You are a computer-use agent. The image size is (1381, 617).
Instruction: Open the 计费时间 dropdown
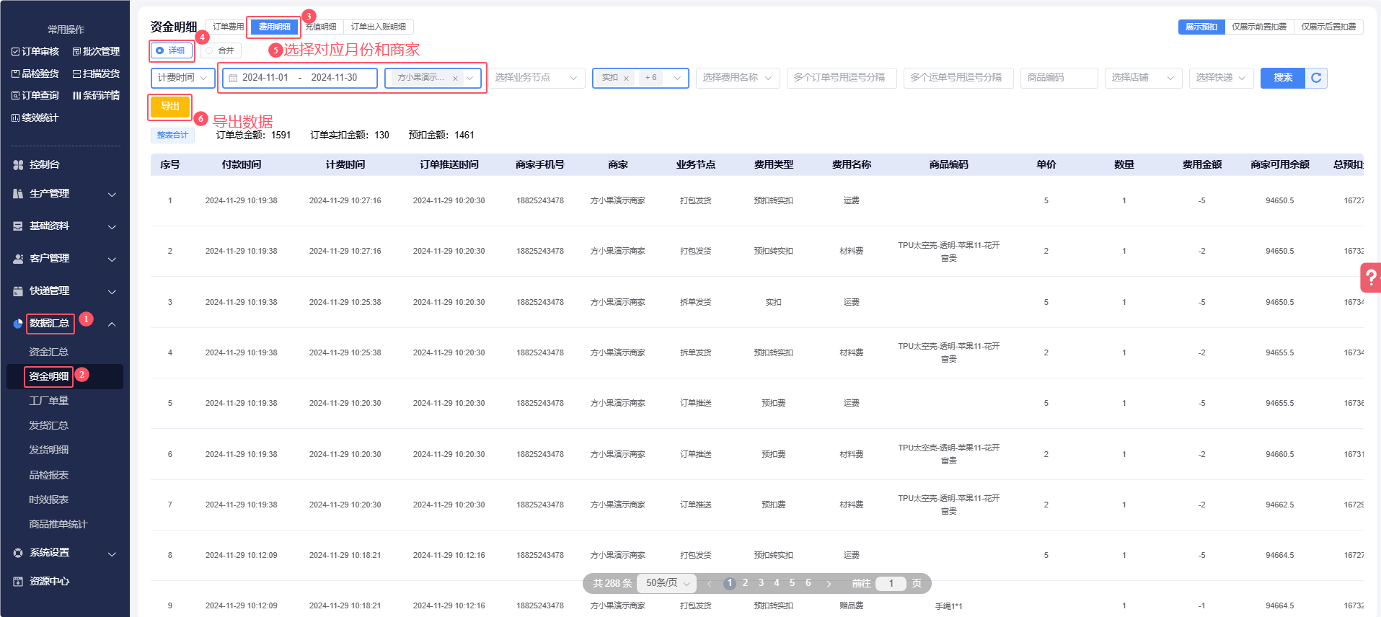(182, 78)
